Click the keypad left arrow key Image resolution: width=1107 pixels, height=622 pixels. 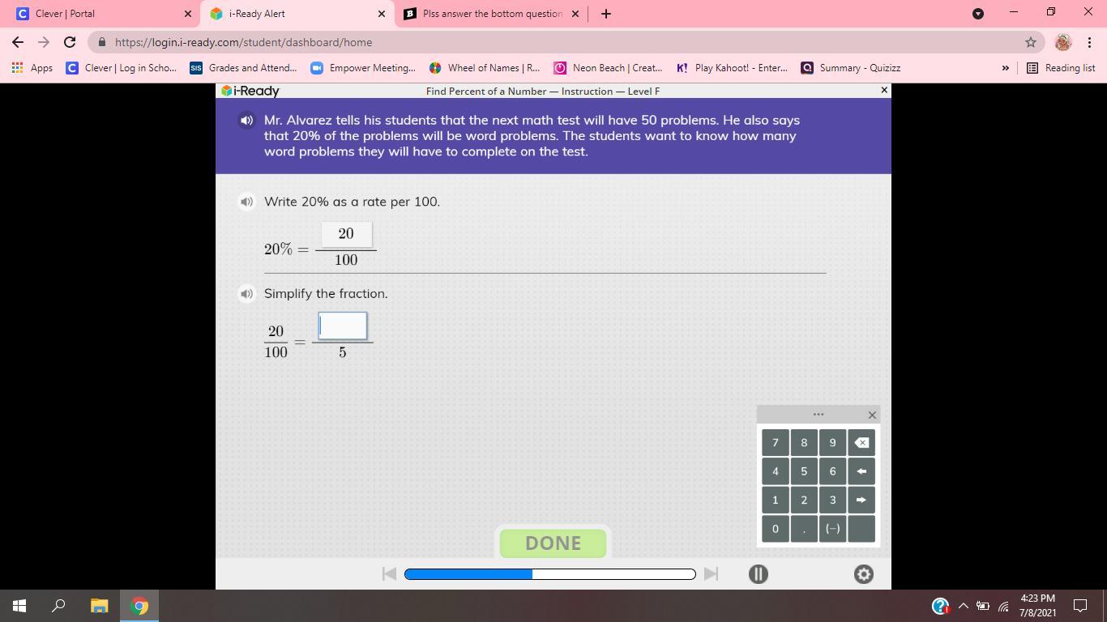tap(861, 471)
